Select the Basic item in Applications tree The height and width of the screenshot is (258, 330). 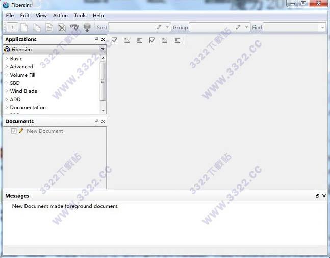pyautogui.click(x=16, y=58)
